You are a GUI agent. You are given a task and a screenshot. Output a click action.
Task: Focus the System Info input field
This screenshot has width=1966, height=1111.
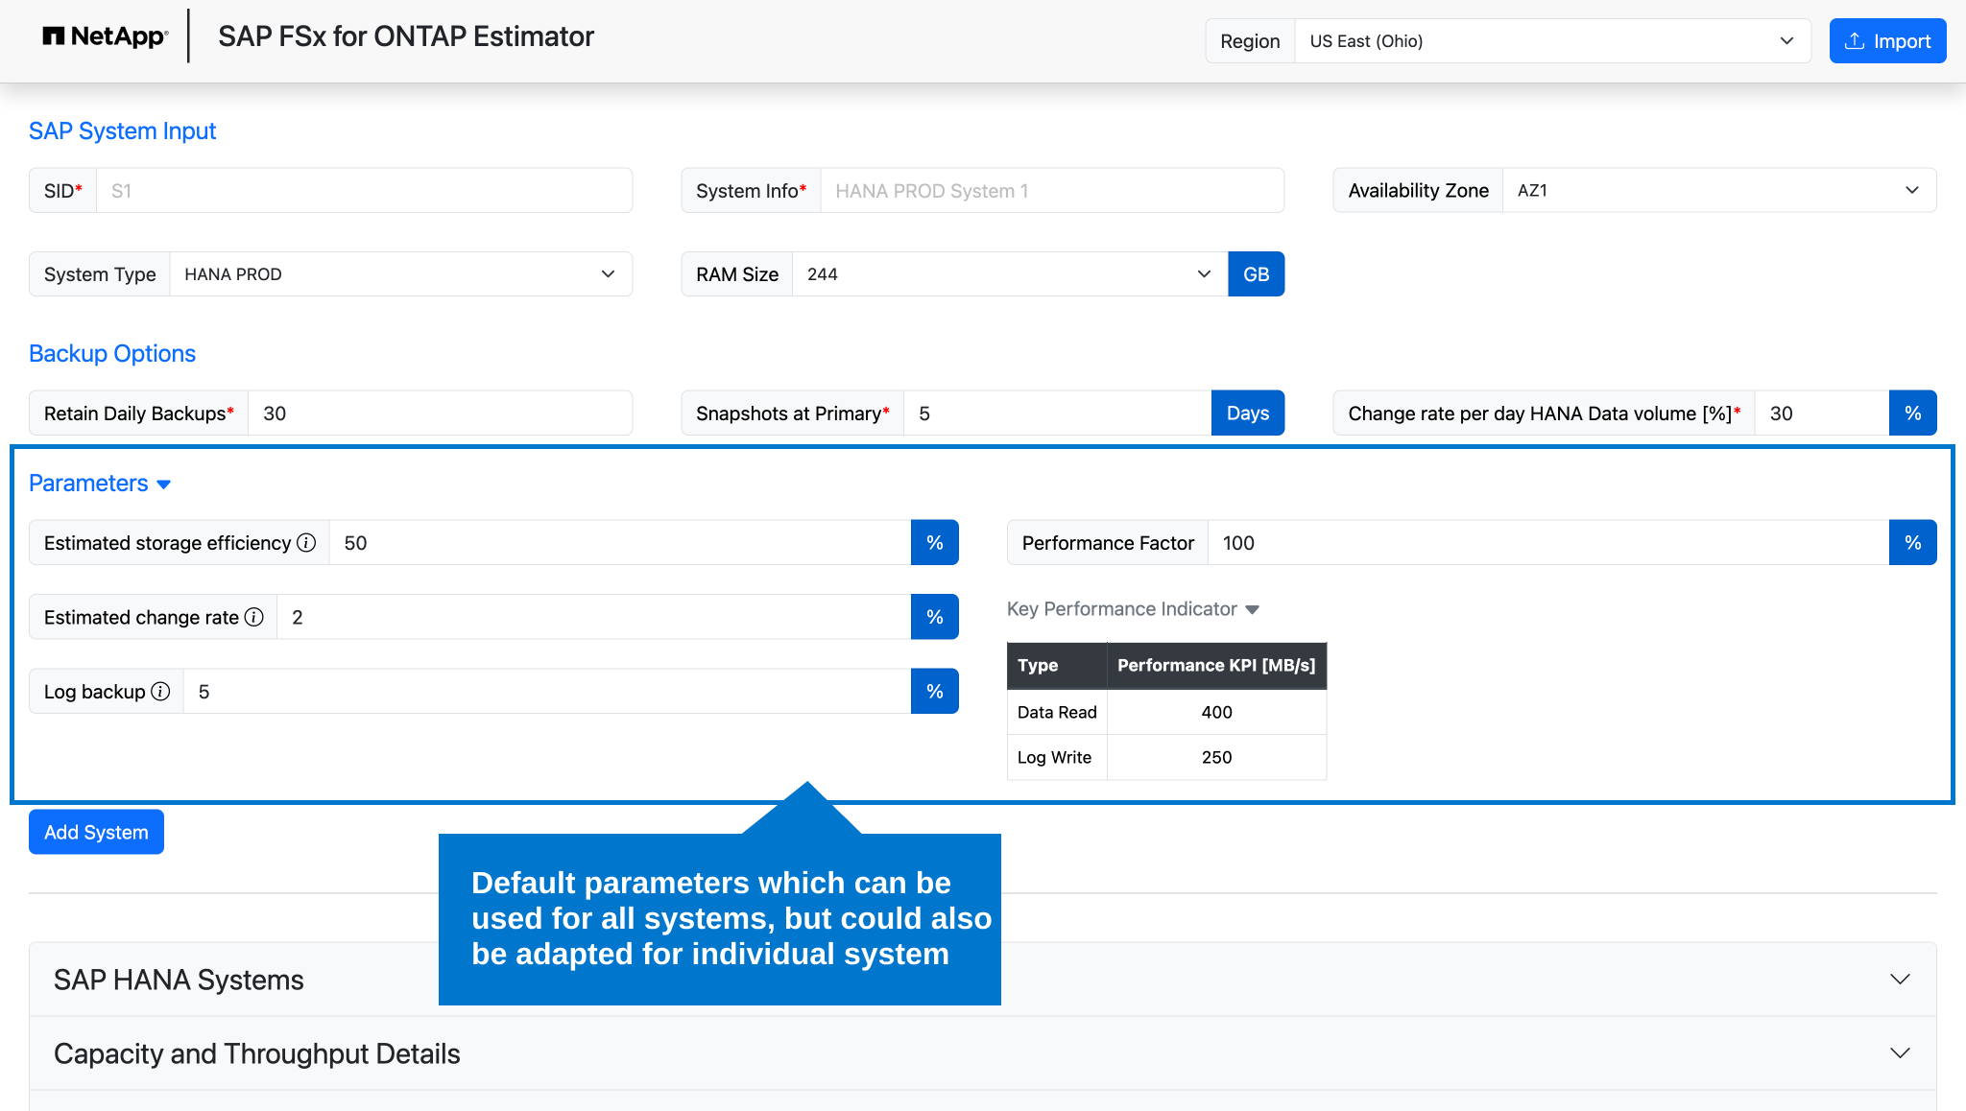pyautogui.click(x=1052, y=191)
